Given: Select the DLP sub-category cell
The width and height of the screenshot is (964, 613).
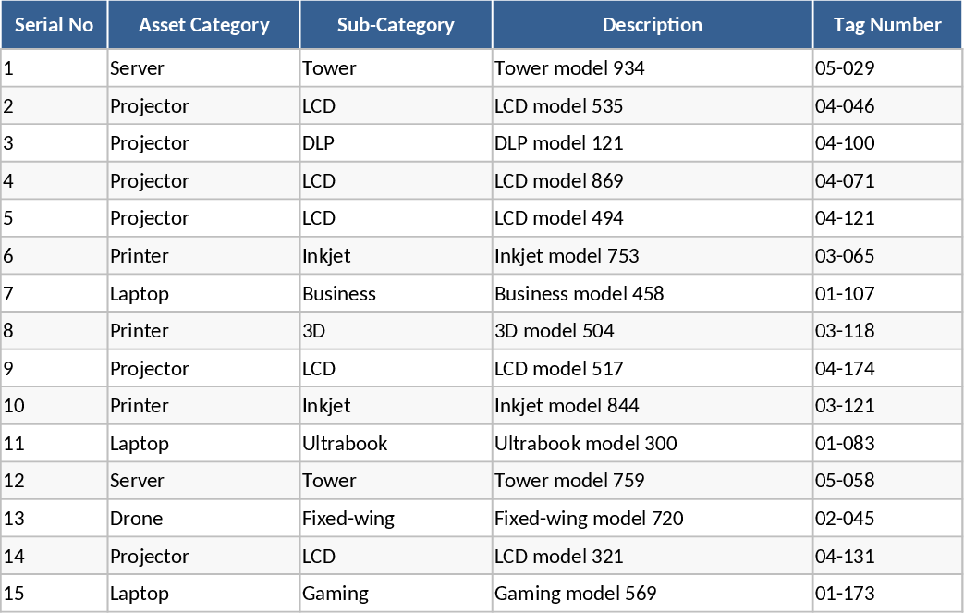Looking at the screenshot, I should [318, 143].
